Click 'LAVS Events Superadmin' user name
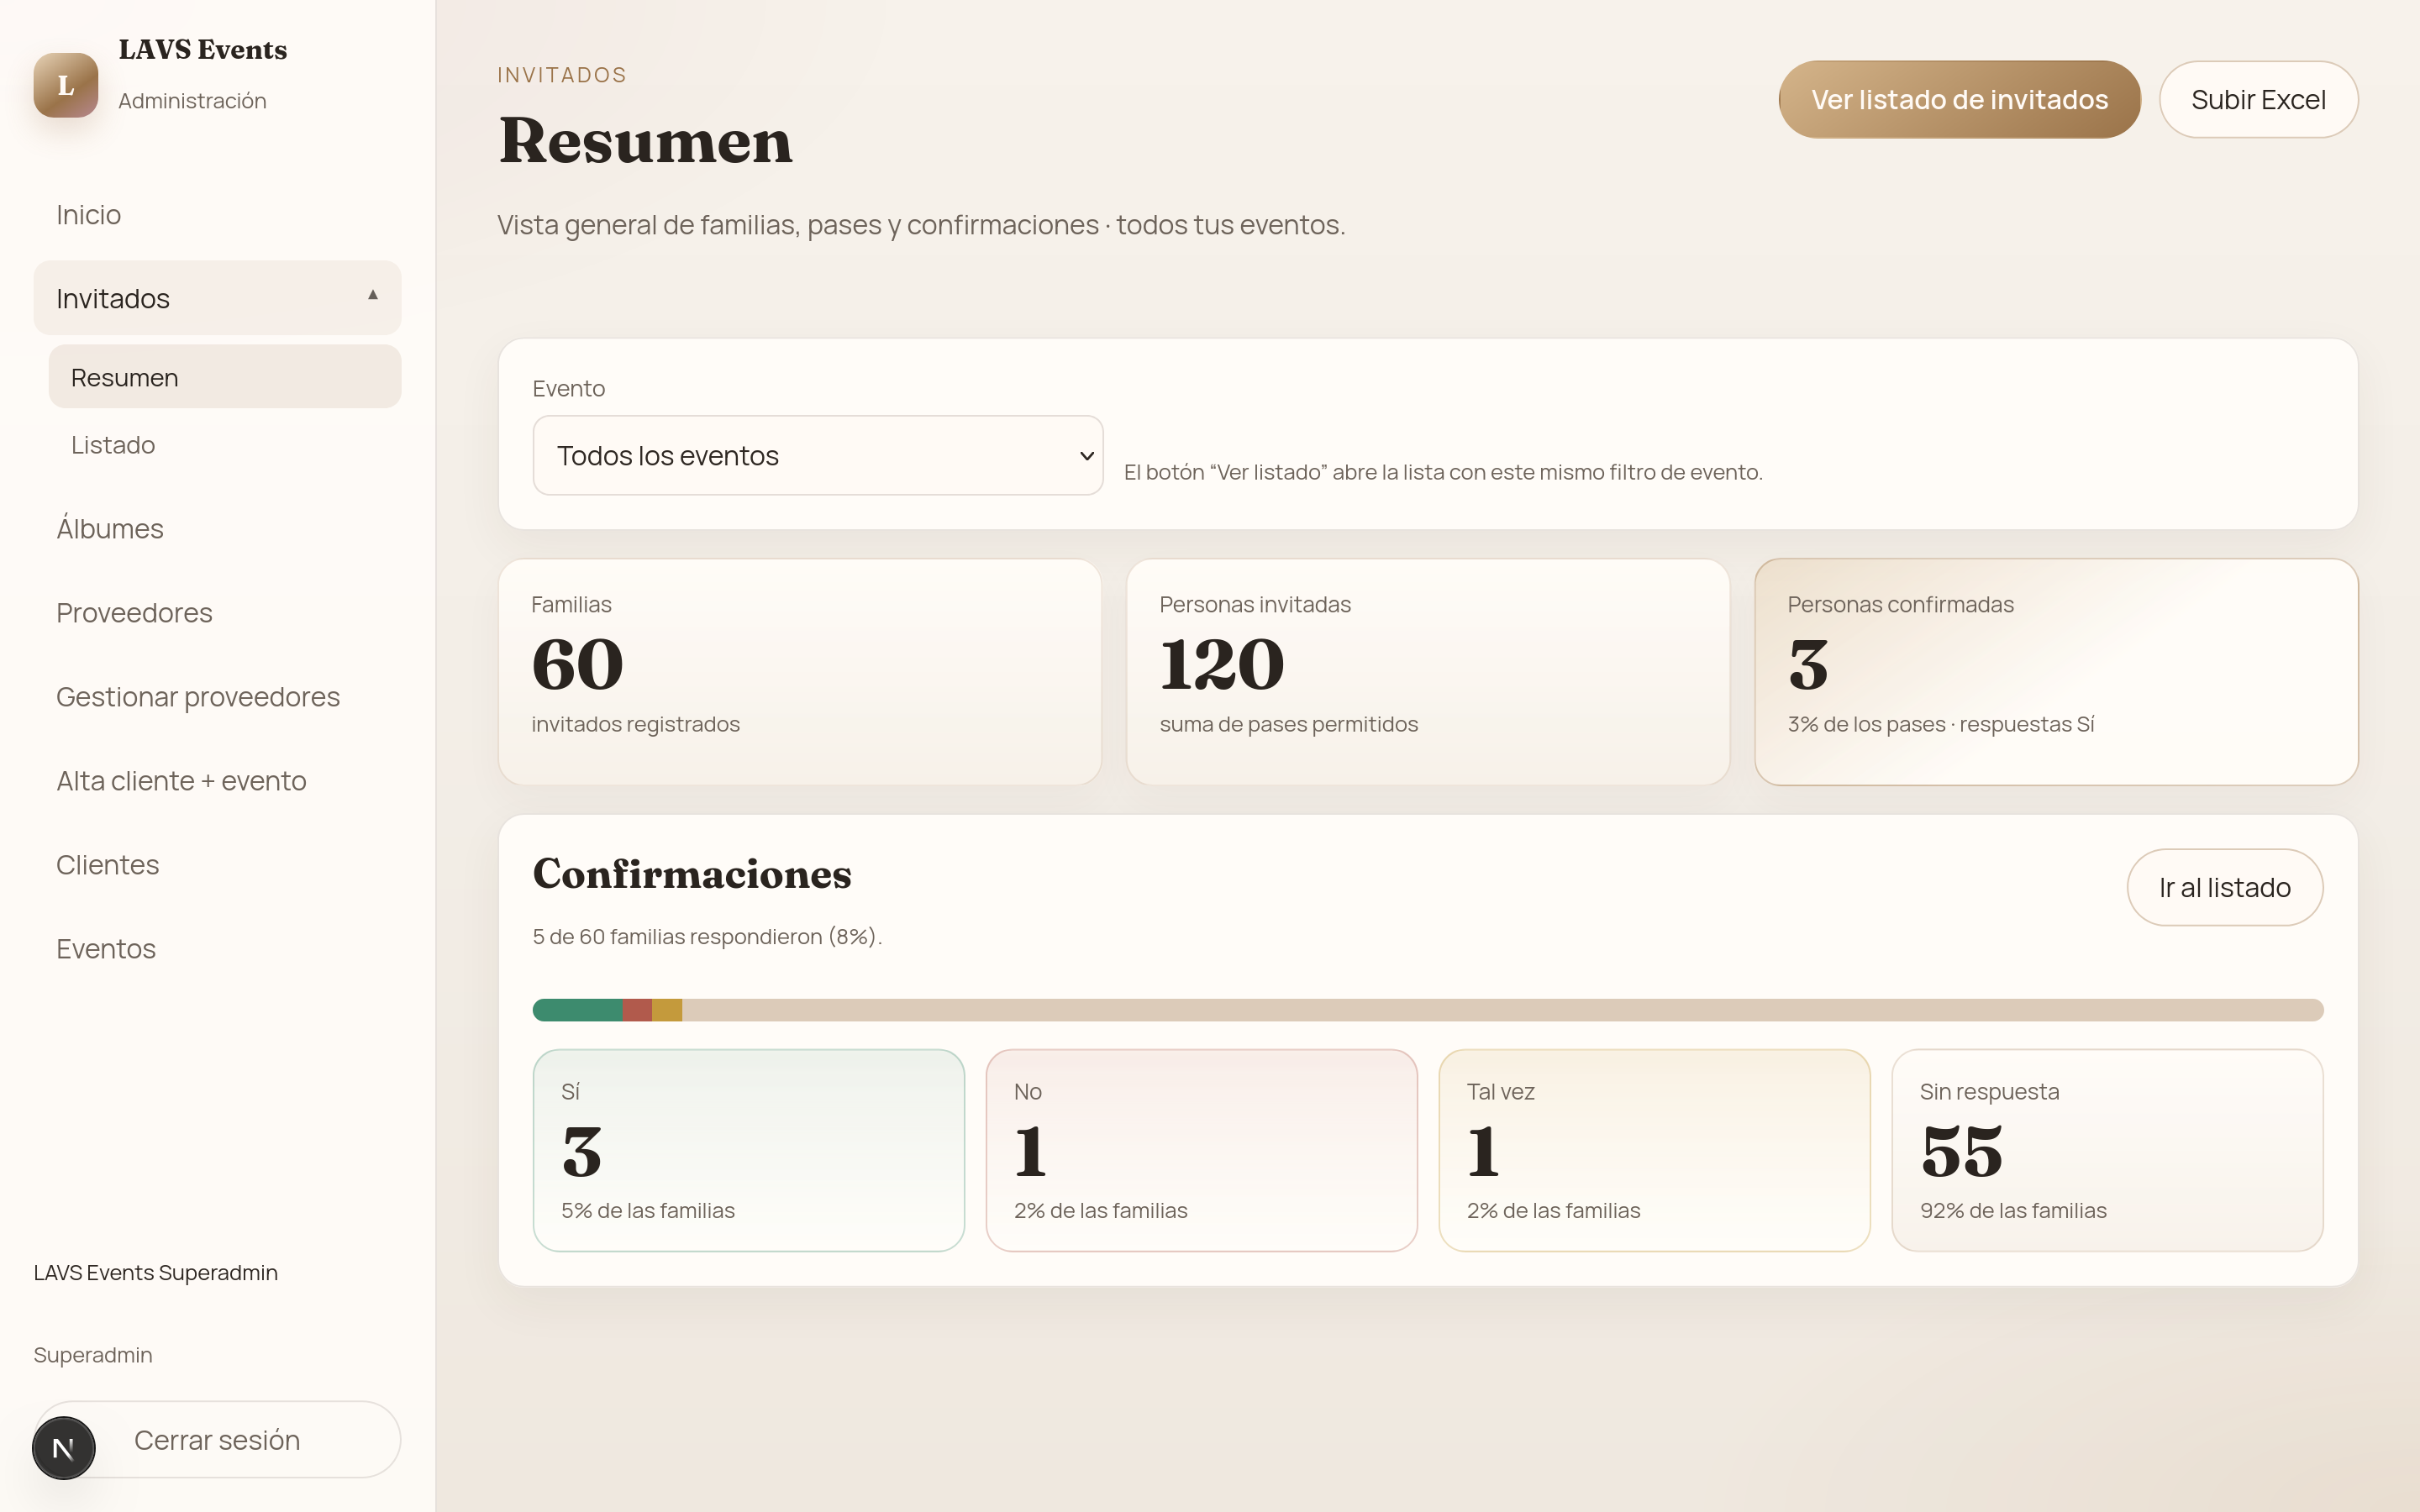This screenshot has width=2420, height=1512. point(156,1273)
